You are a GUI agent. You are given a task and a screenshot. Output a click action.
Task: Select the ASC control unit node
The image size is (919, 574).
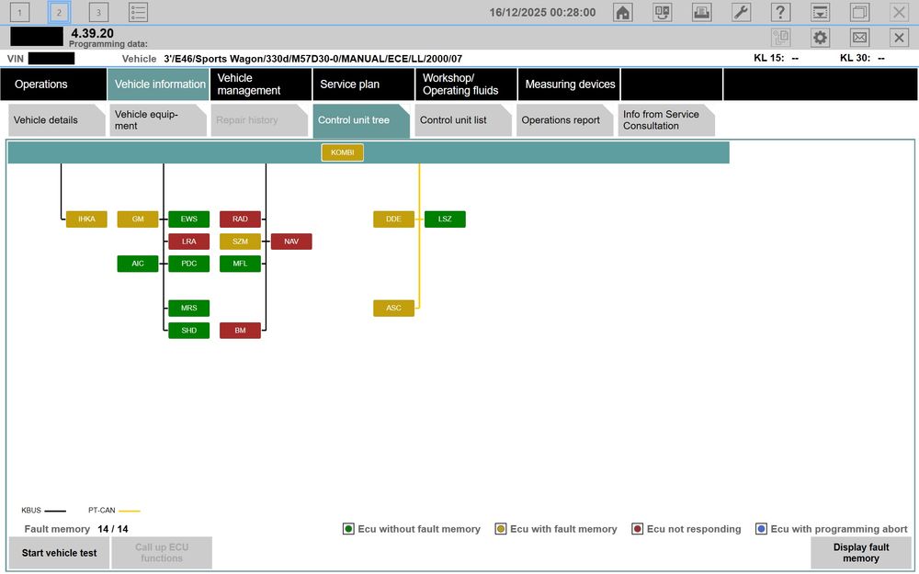point(394,308)
